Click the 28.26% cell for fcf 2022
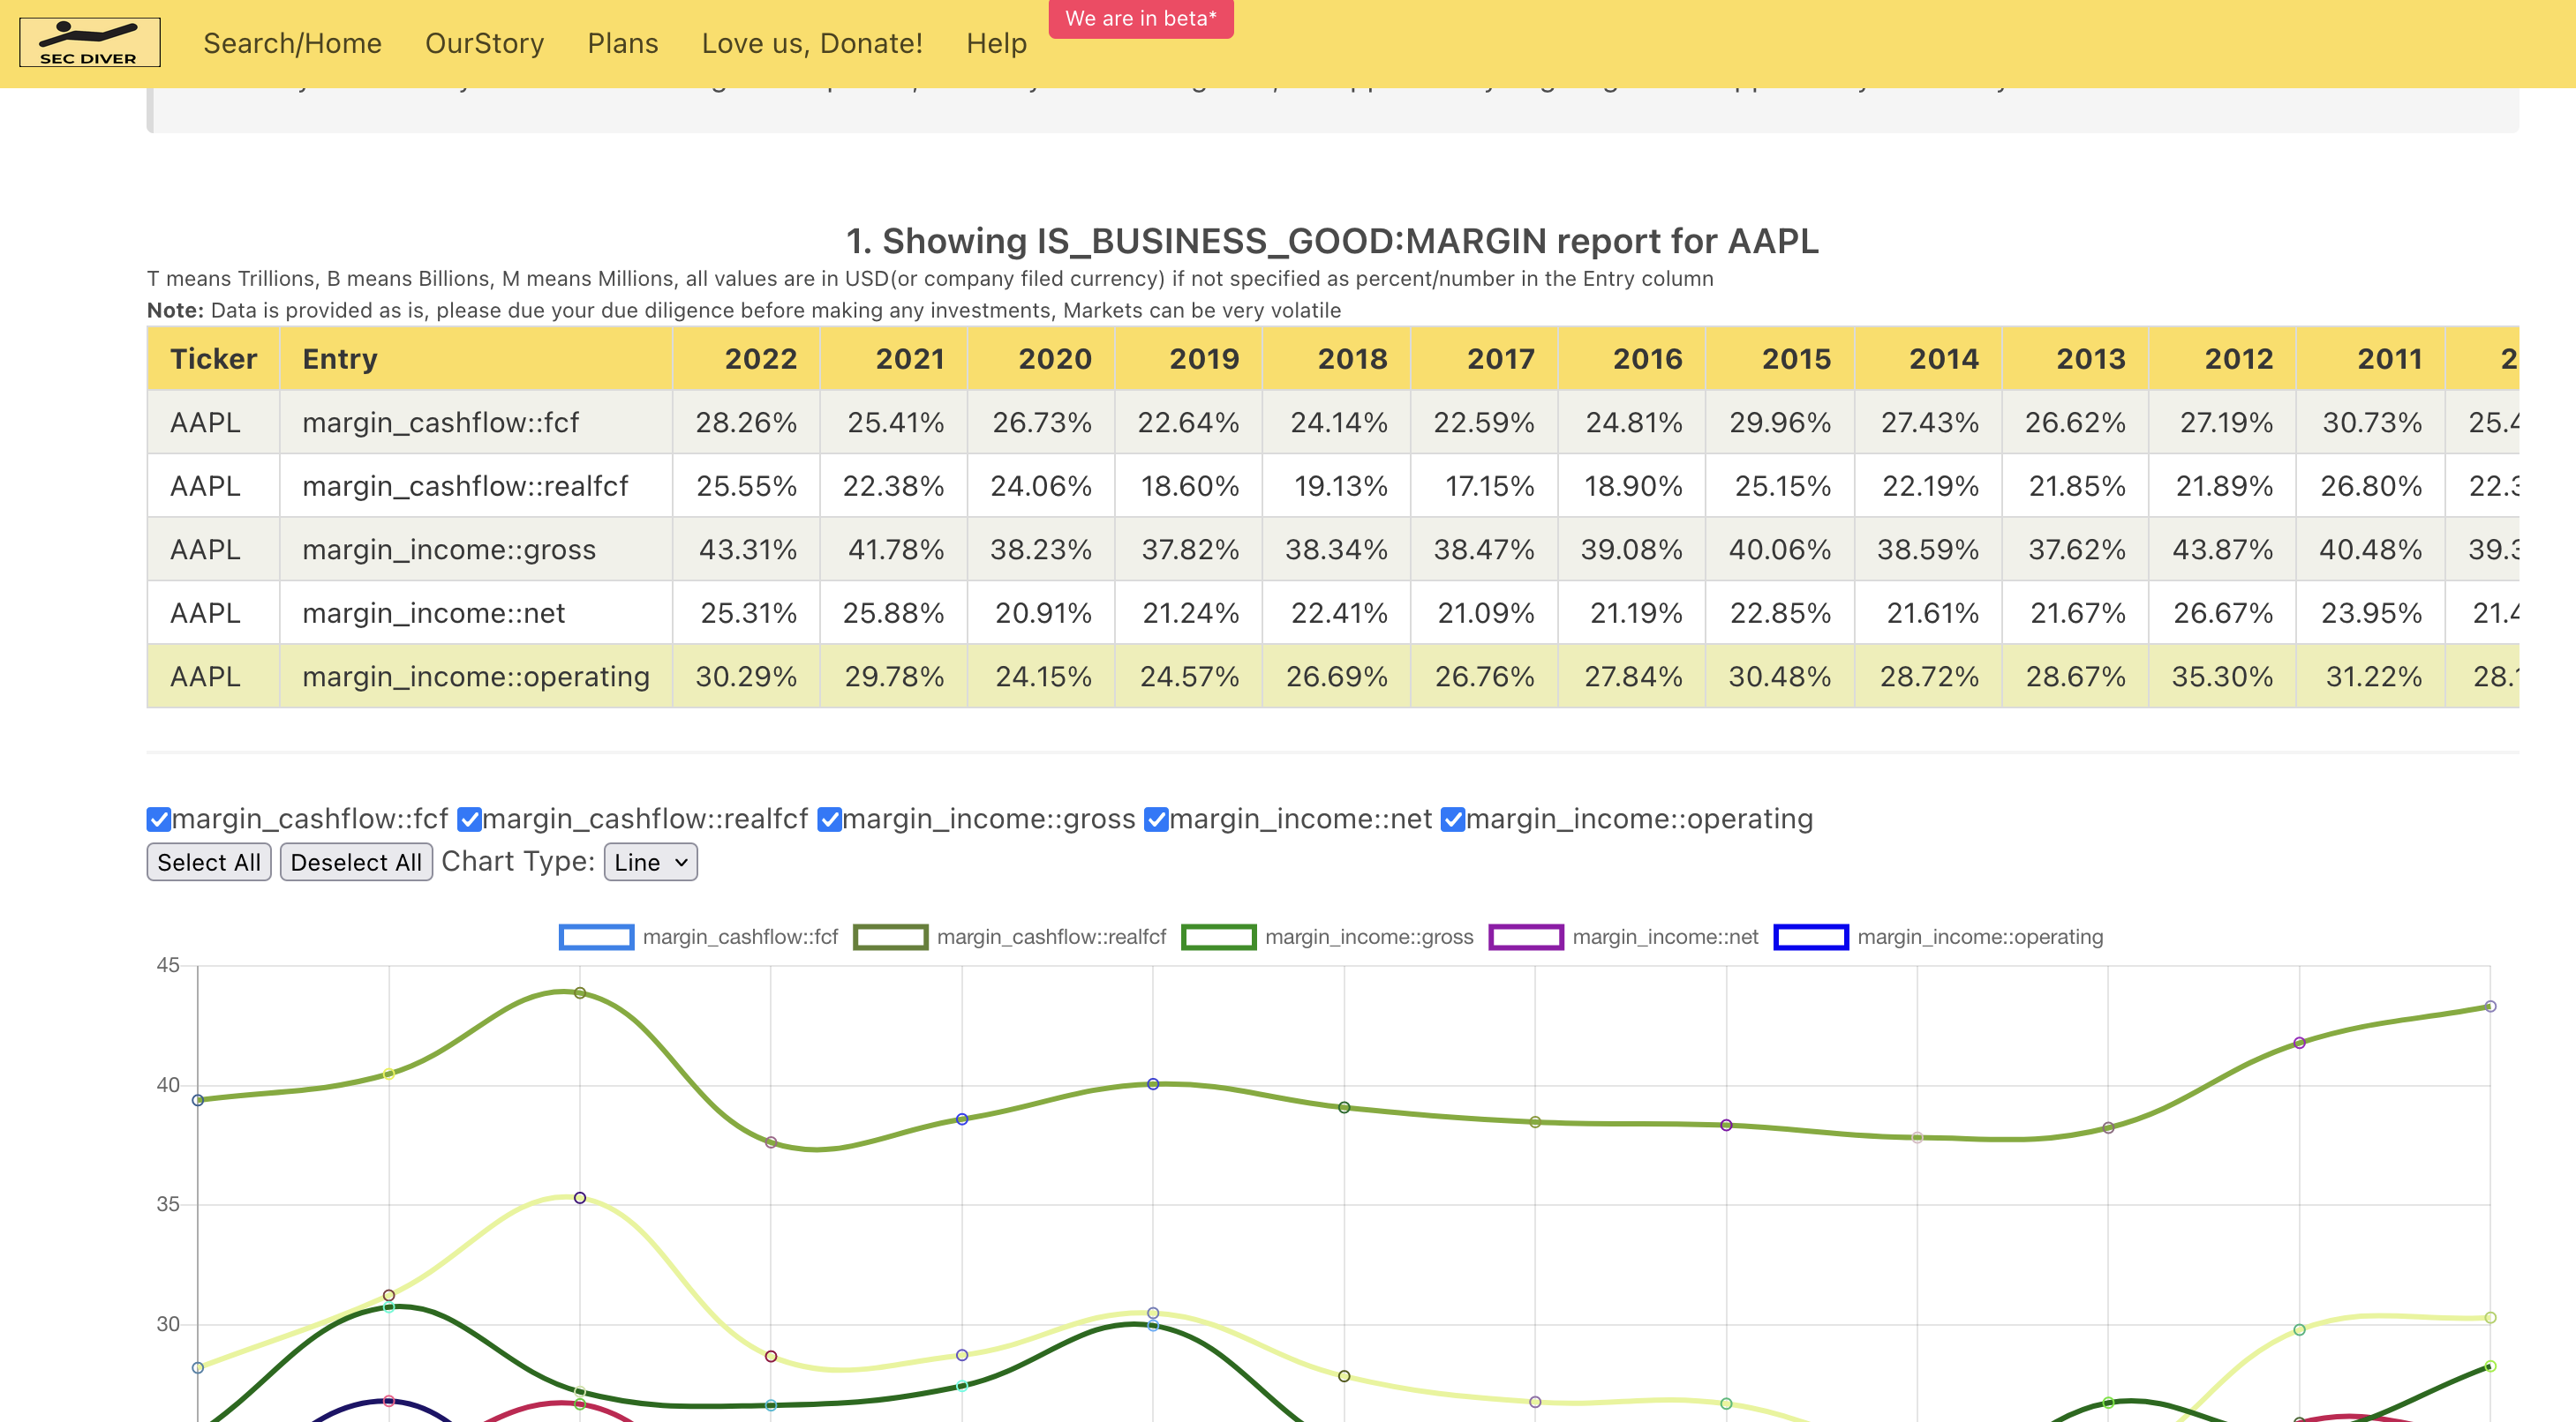This screenshot has width=2576, height=1422. tap(746, 423)
